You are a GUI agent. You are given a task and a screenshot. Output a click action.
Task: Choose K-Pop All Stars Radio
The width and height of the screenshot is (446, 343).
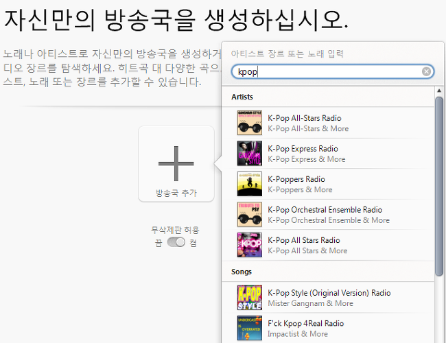[328, 245]
